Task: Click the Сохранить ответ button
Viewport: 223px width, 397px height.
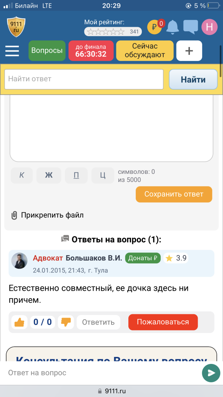Action: click(x=174, y=194)
